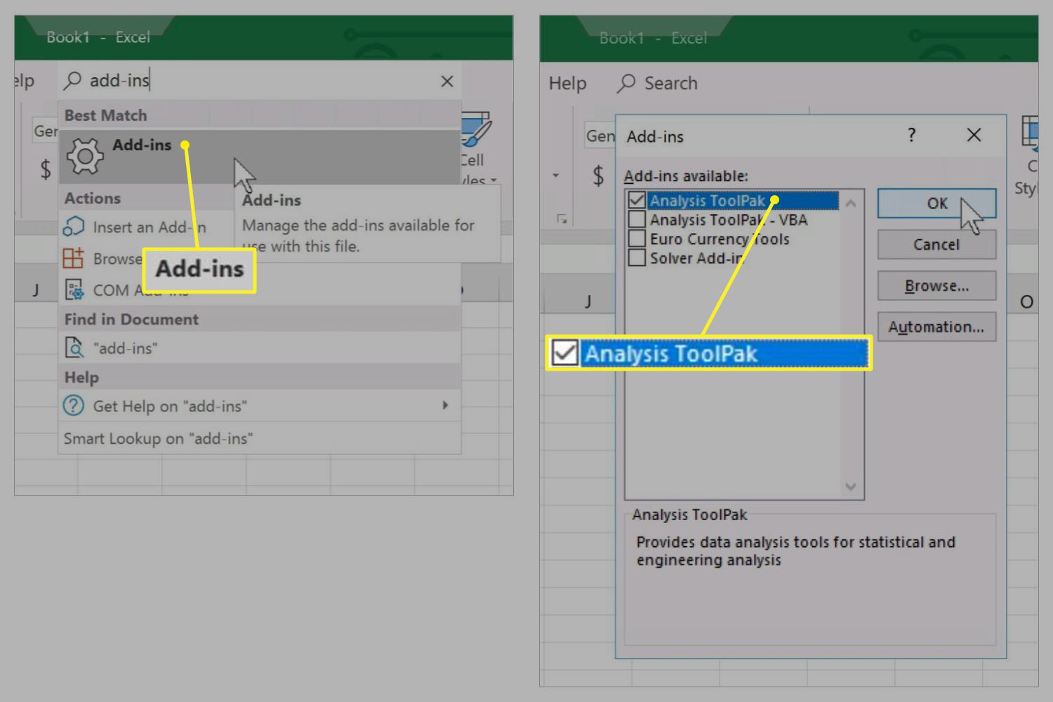
Task: Click the dollar currency format icon in left window
Action: point(46,169)
